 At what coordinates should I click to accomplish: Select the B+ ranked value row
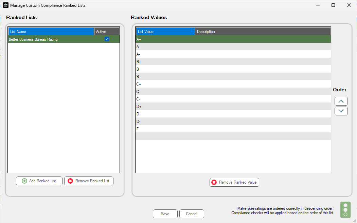(x=233, y=62)
